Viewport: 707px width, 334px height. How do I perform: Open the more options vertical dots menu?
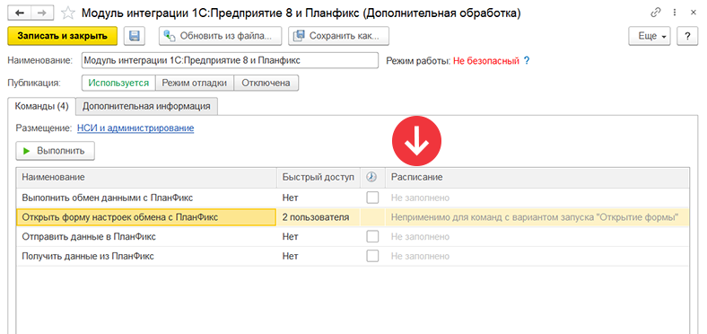click(675, 13)
